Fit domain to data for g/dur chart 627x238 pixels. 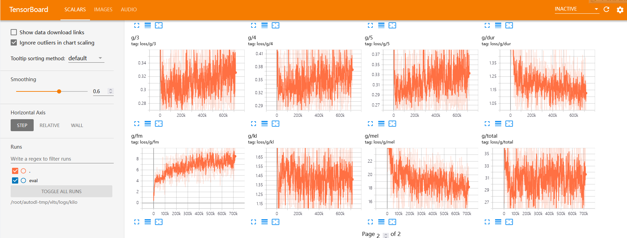[509, 124]
